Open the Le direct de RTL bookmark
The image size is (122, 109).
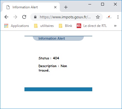pos(92,26)
